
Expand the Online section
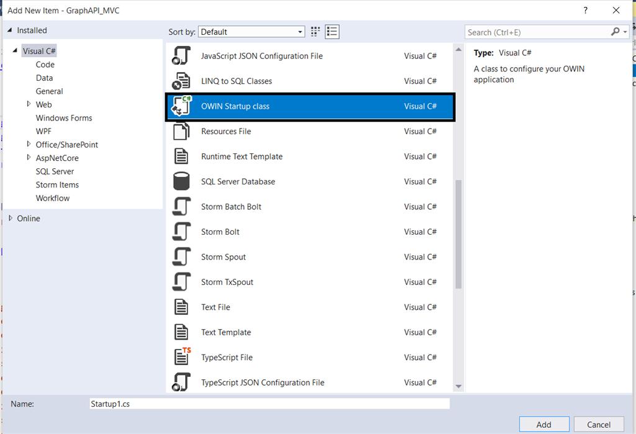[x=11, y=218]
